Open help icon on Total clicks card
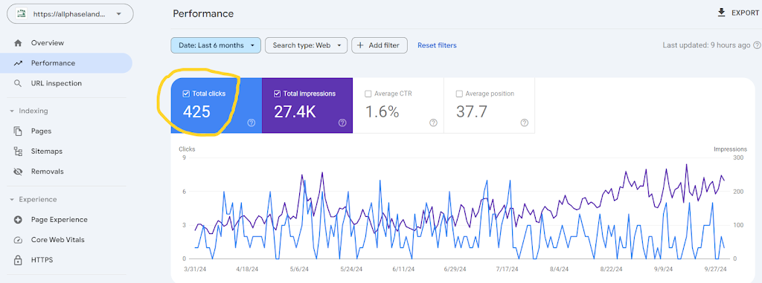The height and width of the screenshot is (283, 762). tap(252, 123)
